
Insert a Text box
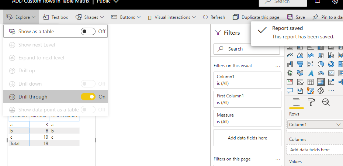point(55,17)
